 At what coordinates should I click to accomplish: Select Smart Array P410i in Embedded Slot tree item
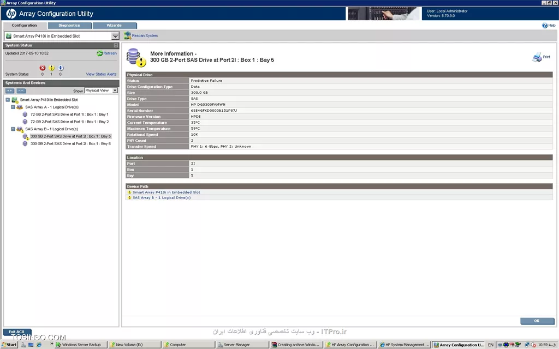coord(49,100)
